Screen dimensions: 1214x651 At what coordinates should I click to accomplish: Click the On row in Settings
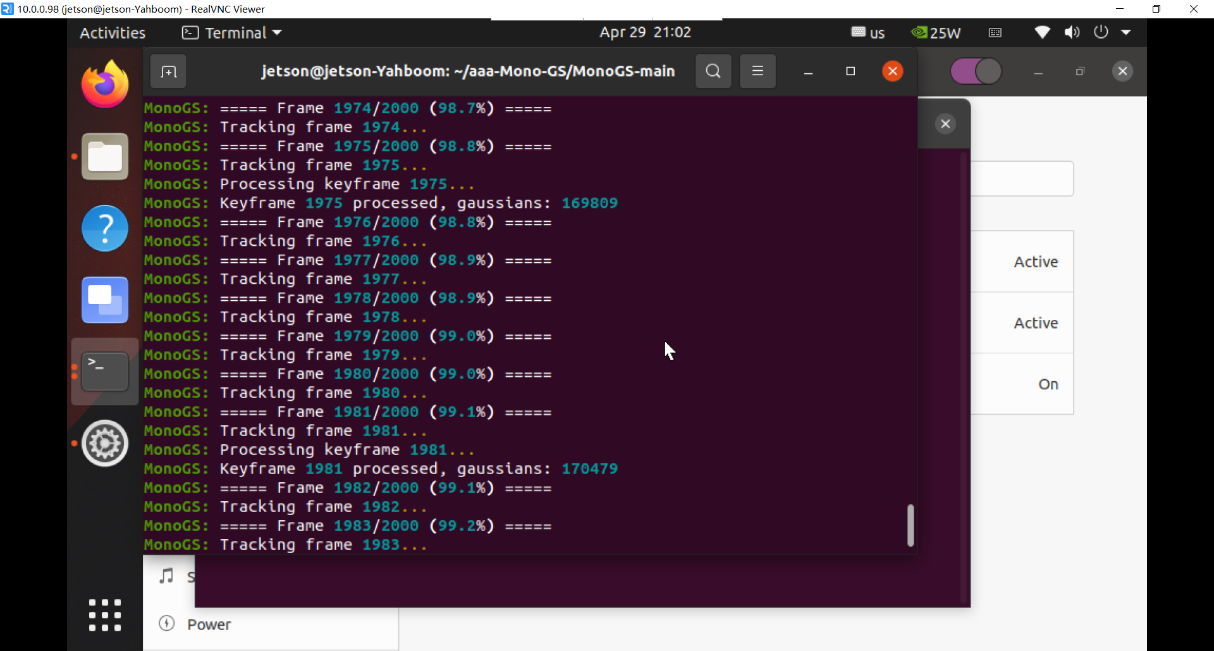coord(1022,384)
